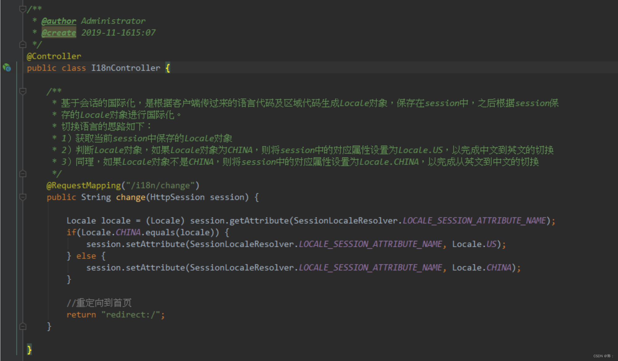Click the @author tag in the Javadoc
This screenshot has height=361, width=618.
pyautogui.click(x=59, y=21)
